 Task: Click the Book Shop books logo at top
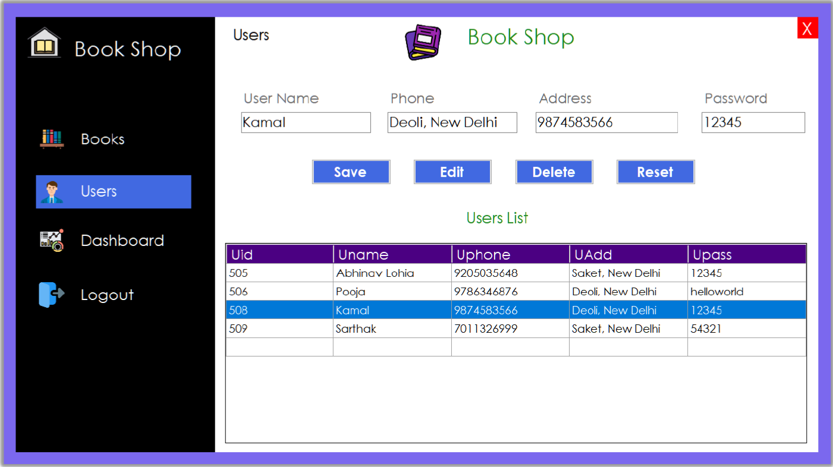coord(423,41)
